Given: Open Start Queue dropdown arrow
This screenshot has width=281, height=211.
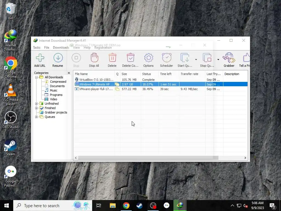Looking at the screenshot, I should pos(196,60).
